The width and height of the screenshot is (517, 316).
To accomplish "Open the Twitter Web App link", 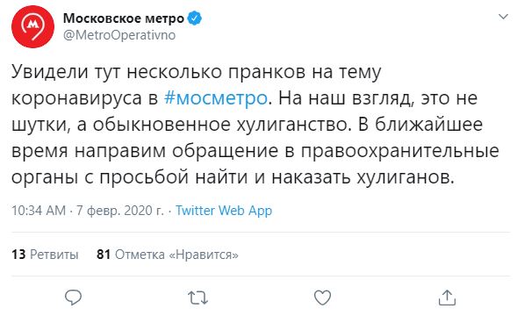I will [x=224, y=211].
